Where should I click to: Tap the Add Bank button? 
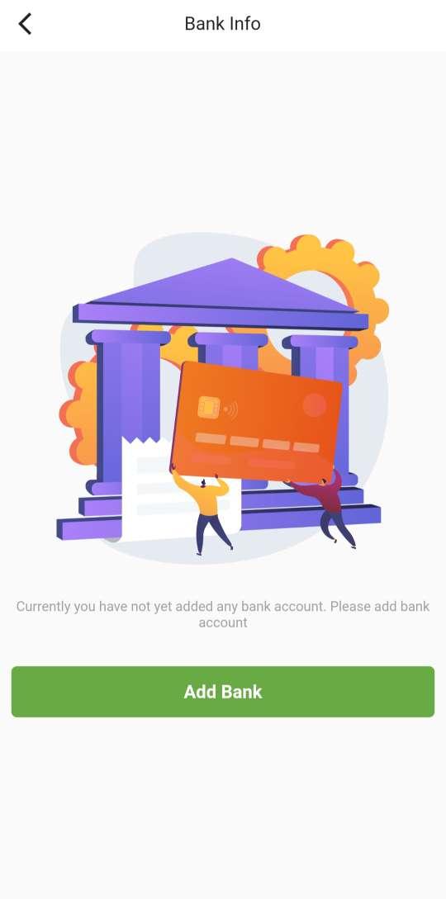coord(223,692)
